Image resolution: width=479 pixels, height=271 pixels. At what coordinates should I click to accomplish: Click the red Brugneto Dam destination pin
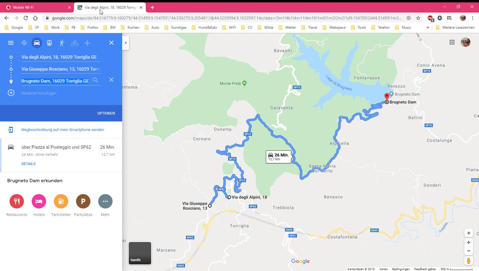[387, 96]
